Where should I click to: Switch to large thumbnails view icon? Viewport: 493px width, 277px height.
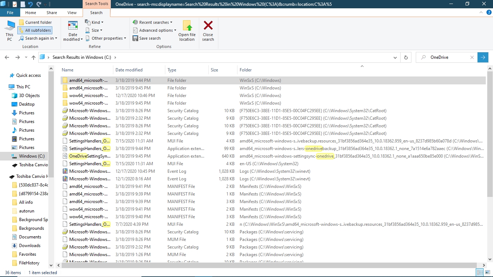(488, 273)
